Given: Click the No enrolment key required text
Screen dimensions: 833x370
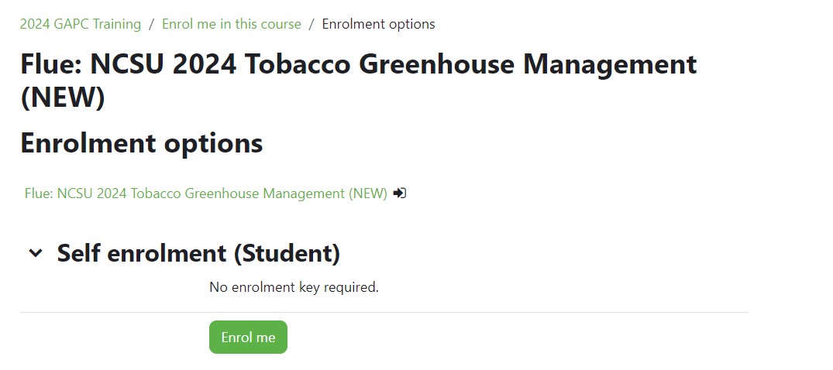Looking at the screenshot, I should 294,287.
